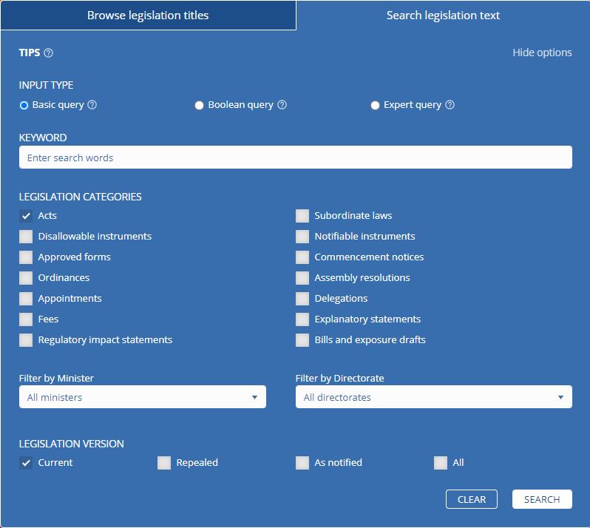Click the keyword search input field
This screenshot has width=590, height=528.
tap(295, 158)
